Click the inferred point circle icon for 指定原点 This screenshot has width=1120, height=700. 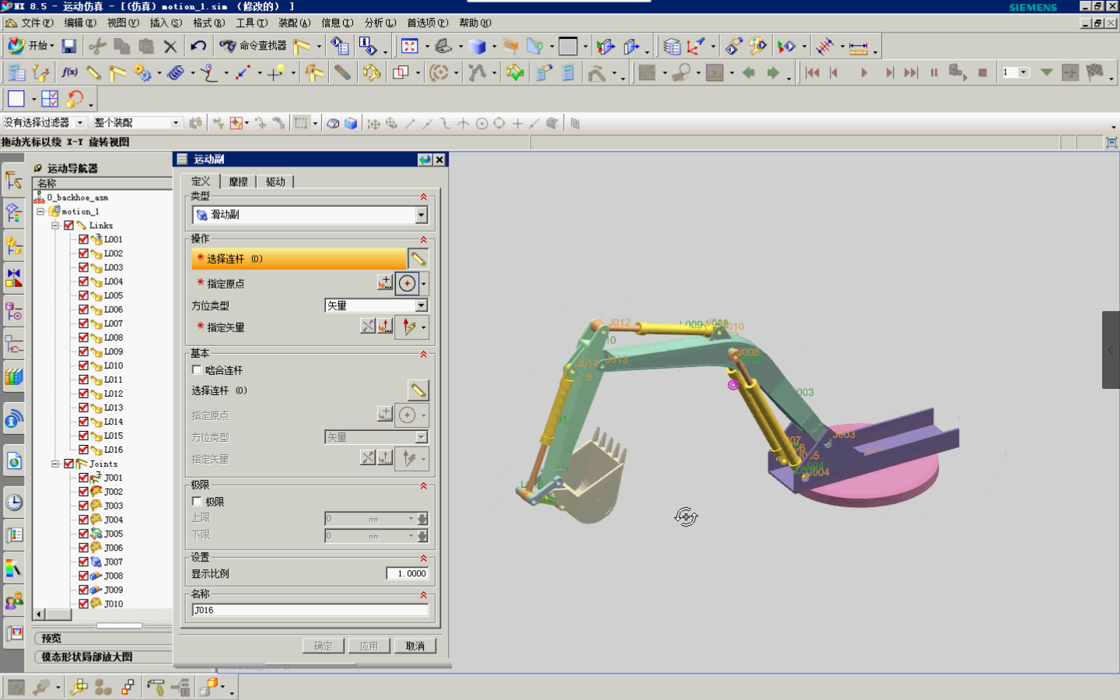click(407, 283)
